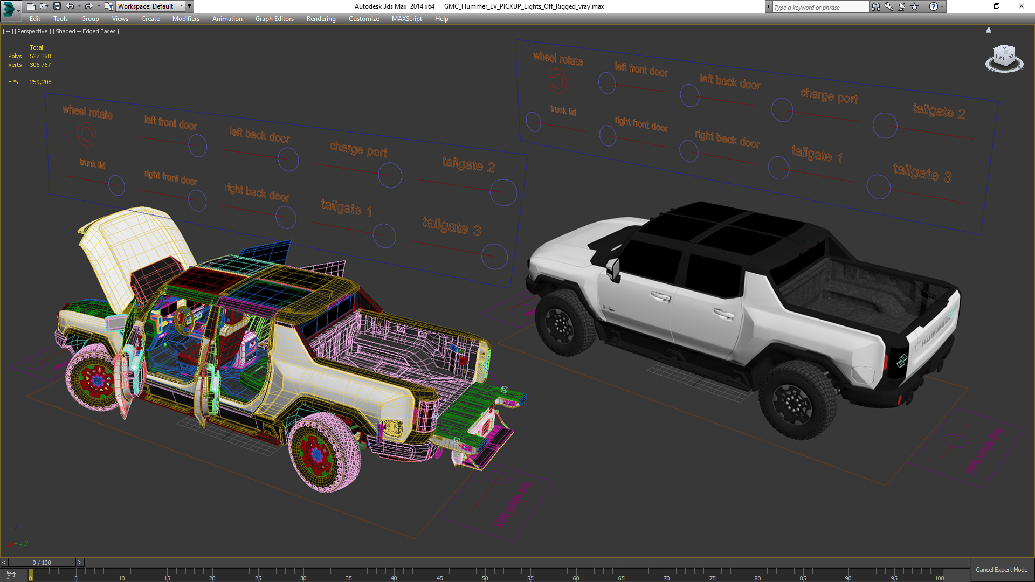Open Quick Access Toolbar customize arrow

[x=190, y=6]
